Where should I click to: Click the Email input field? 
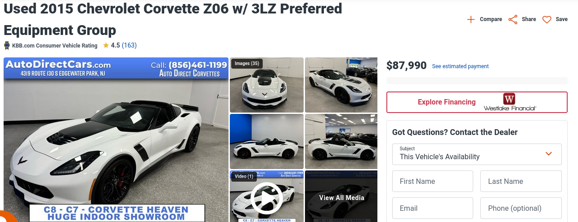[x=433, y=208]
